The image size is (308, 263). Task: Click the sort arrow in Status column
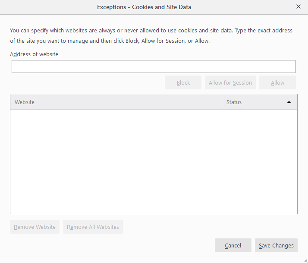click(289, 102)
